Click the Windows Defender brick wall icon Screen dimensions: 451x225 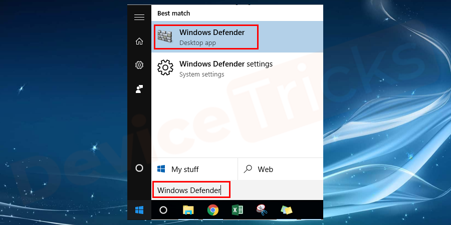pyautogui.click(x=165, y=37)
